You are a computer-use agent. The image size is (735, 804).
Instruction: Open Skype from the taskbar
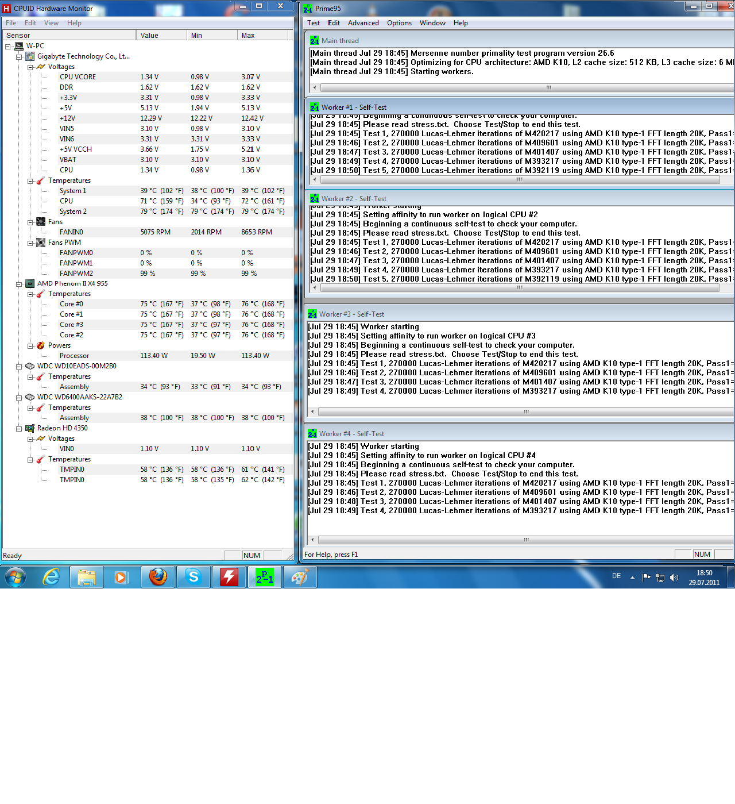pyautogui.click(x=194, y=577)
